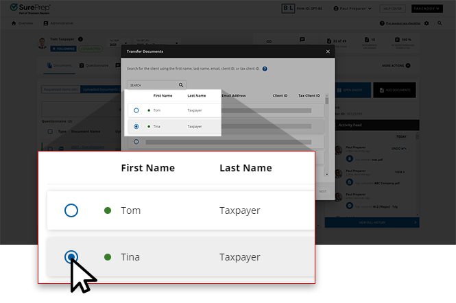Go to the Administrative tab
The height and width of the screenshot is (303, 456).
point(58,23)
